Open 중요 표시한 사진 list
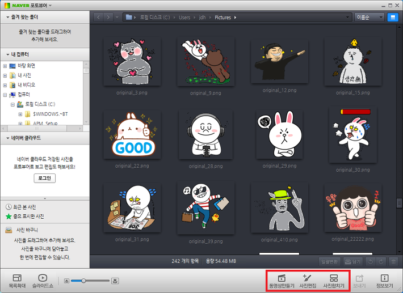This screenshot has height=293, width=403. coord(28,216)
